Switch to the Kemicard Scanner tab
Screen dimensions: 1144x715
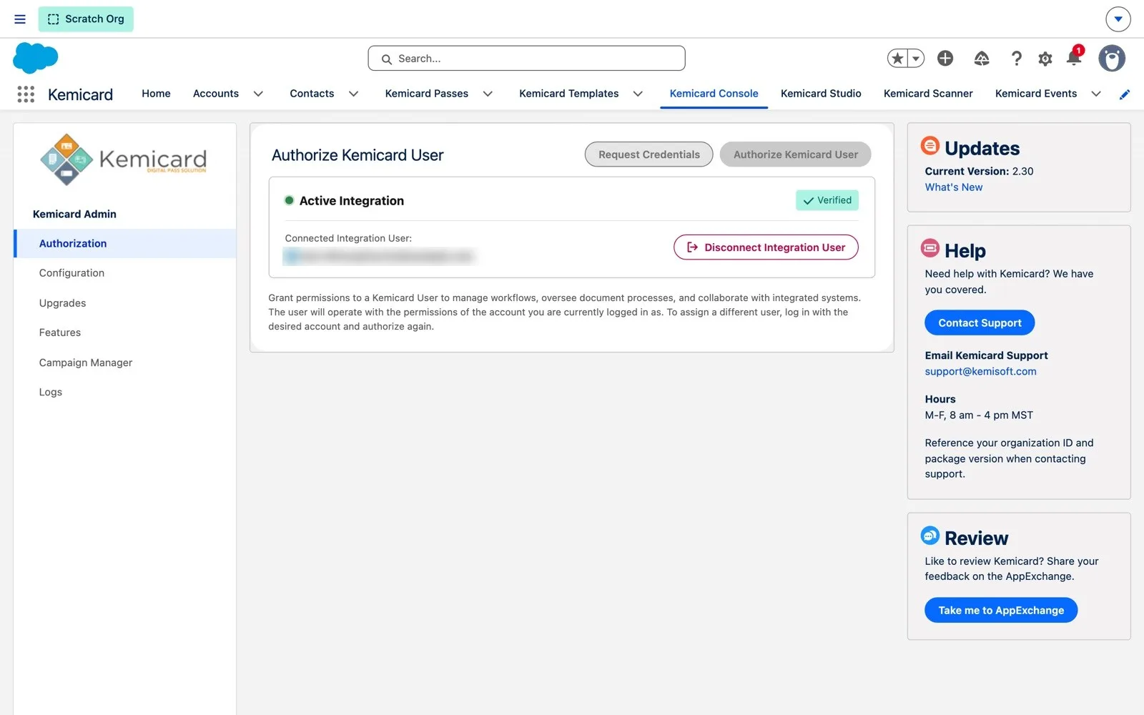point(928,94)
